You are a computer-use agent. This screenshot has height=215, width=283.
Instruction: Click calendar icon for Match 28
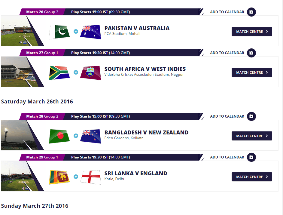point(251,116)
